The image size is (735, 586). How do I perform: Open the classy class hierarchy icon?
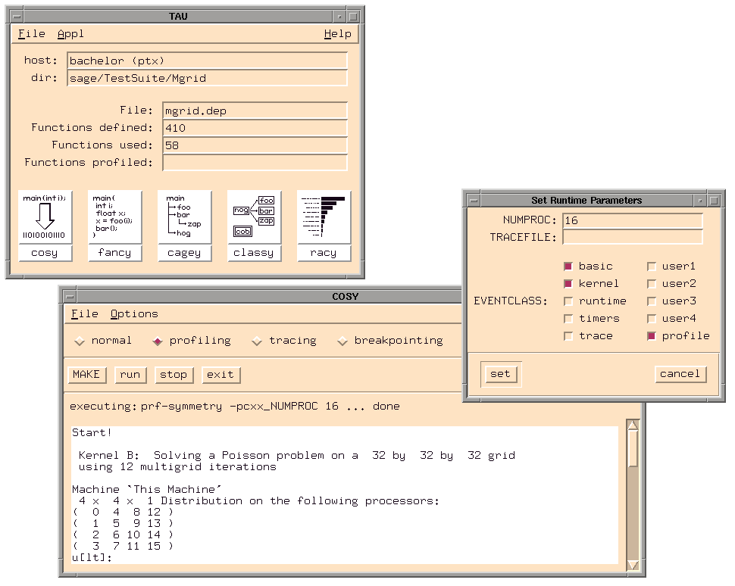pyautogui.click(x=254, y=217)
